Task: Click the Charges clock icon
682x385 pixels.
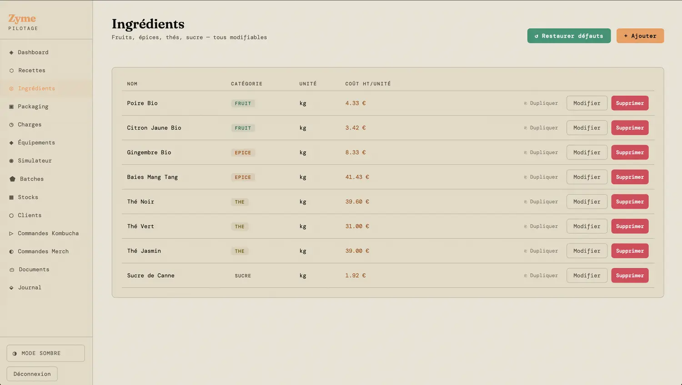Action: (11, 125)
